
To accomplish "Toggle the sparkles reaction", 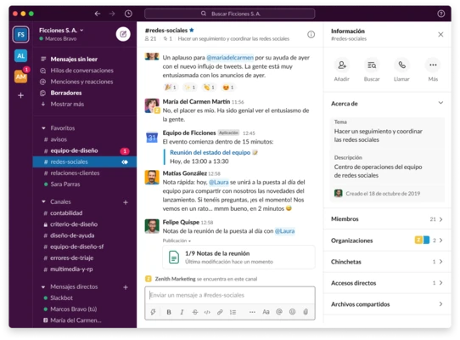I will click(190, 88).
